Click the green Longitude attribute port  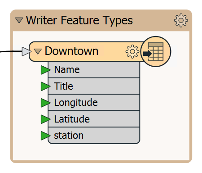pyautogui.click(x=45, y=103)
